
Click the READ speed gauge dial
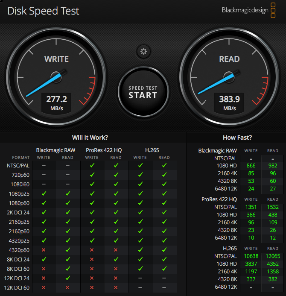click(x=229, y=77)
